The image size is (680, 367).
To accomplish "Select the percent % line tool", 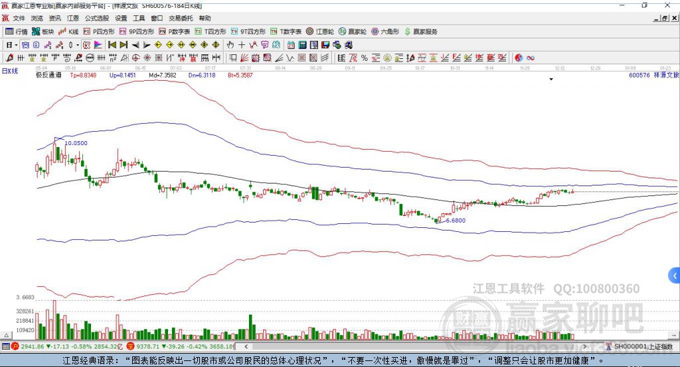I will coord(365,58).
